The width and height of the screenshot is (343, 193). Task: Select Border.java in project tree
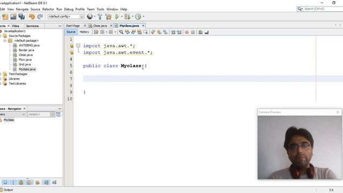(26, 50)
